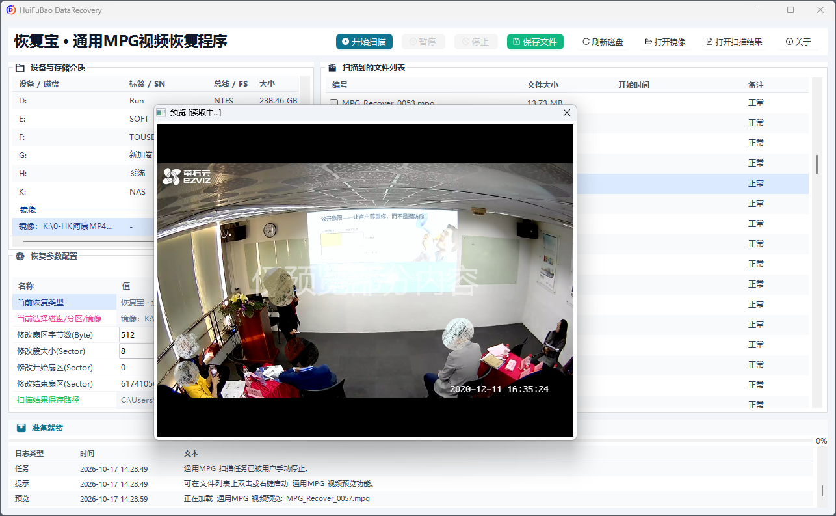This screenshot has height=516, width=836.
Task: Select the 修改开始扇区(Sector) parameter row
Action: click(83, 368)
